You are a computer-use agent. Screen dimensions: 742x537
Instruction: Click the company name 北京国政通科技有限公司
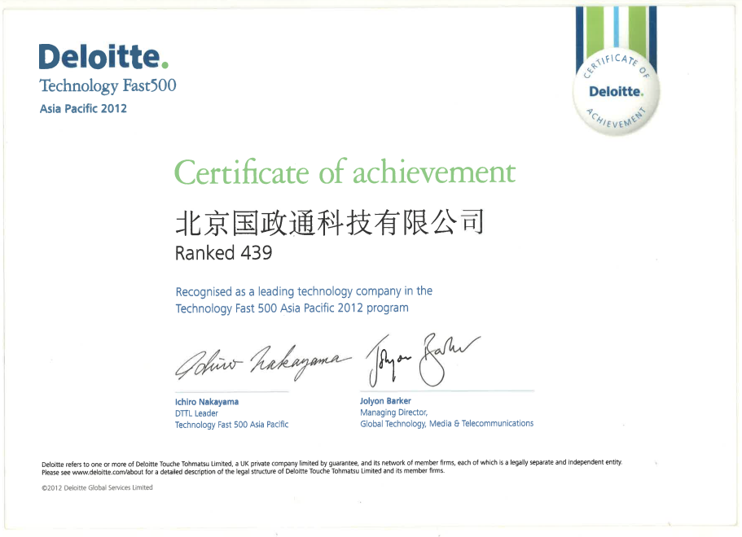[x=330, y=222]
